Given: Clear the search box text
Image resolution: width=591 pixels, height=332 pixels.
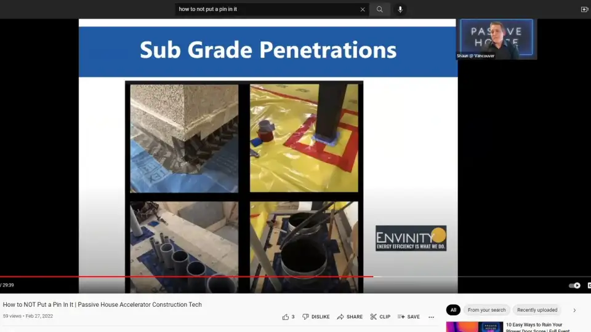Looking at the screenshot, I should pos(363,9).
